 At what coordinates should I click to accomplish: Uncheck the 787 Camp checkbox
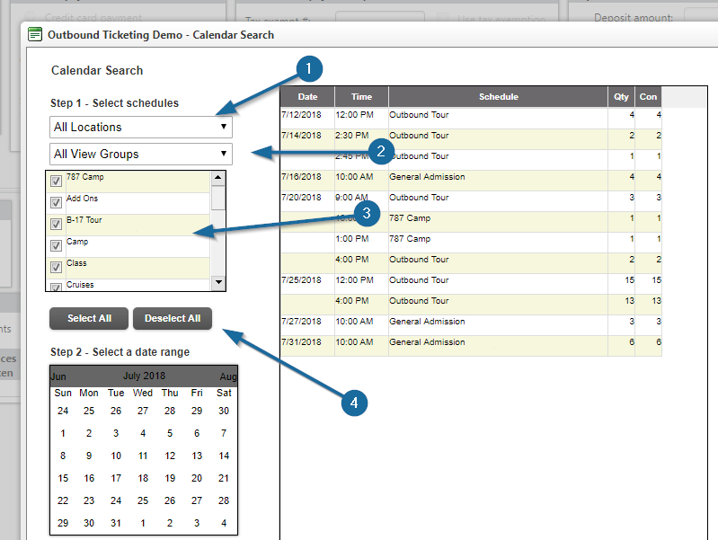click(x=56, y=181)
